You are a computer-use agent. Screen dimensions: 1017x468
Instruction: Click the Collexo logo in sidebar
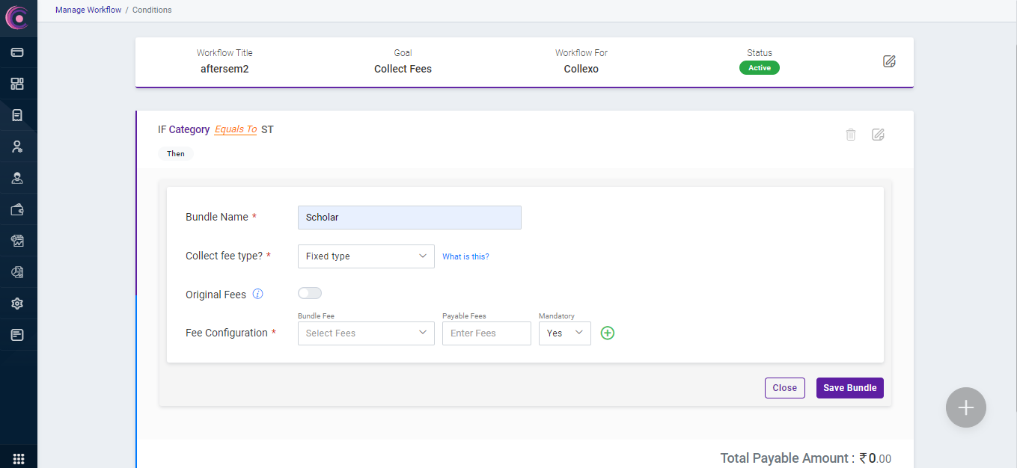click(16, 17)
